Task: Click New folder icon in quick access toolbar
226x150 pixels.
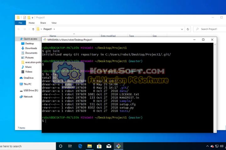Action: [x=29, y=17]
